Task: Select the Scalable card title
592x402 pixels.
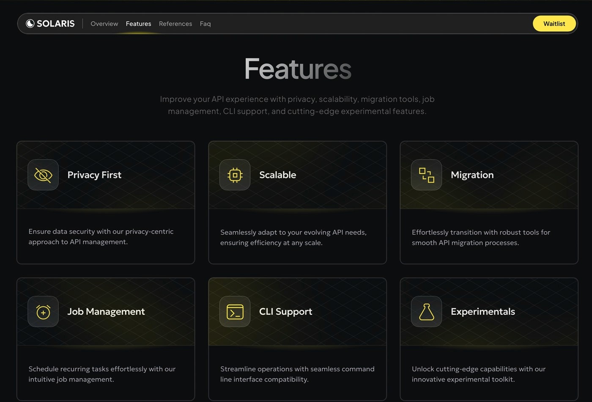Action: pos(277,175)
